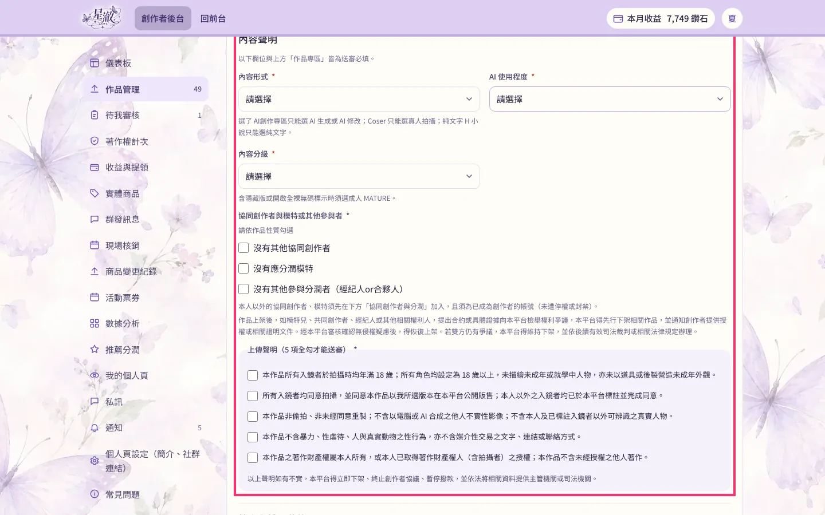
Task: Click the upload icon beside 作品管理
Action: [95, 89]
